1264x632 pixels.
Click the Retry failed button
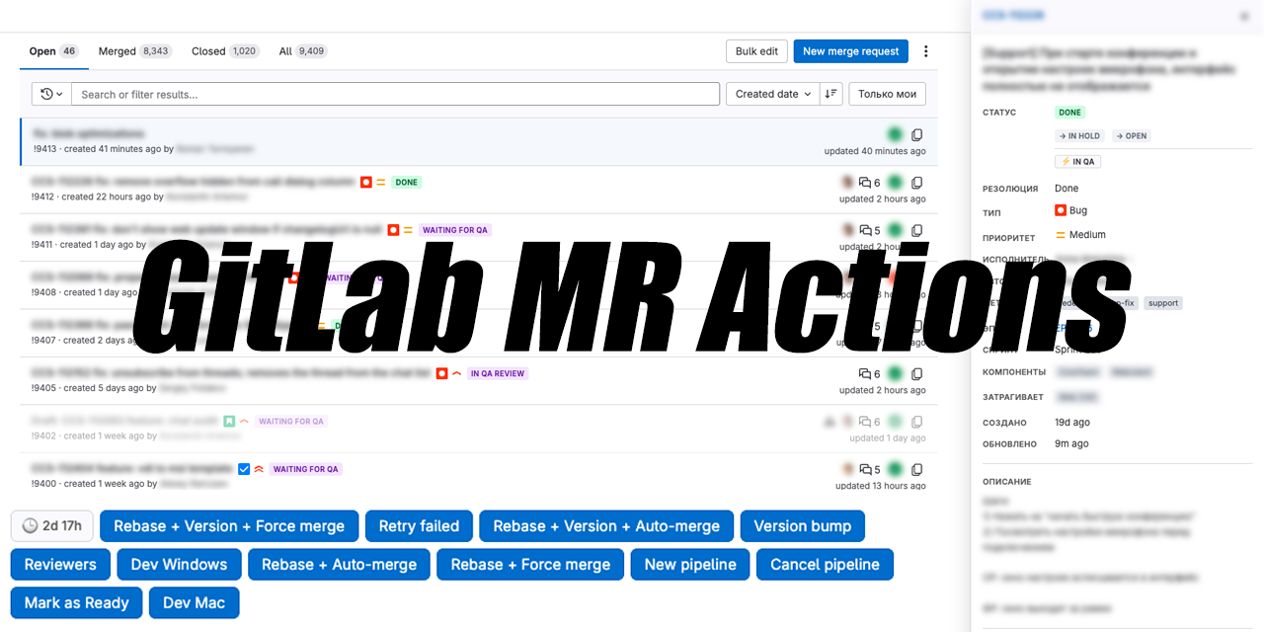click(x=419, y=526)
